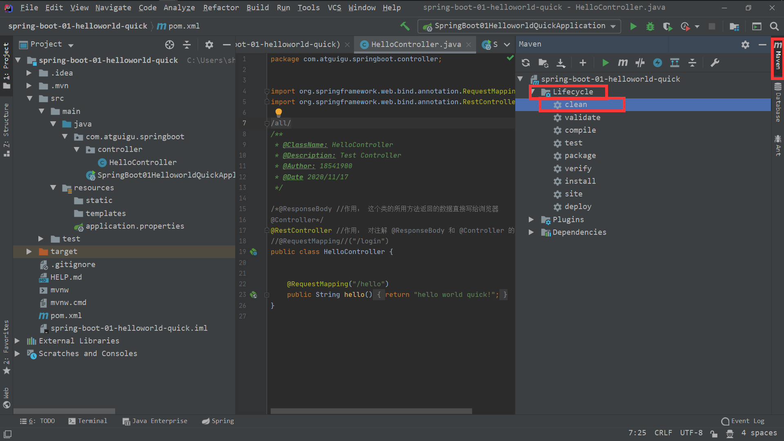Viewport: 784px width, 441px height.
Task: Open Maven settings wrench icon
Action: [x=715, y=62]
